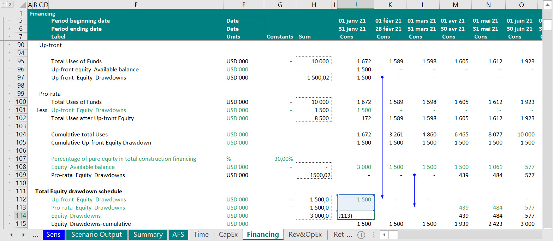Open the Sens sheet tab
Screen dimensions: 553x241
53,235
